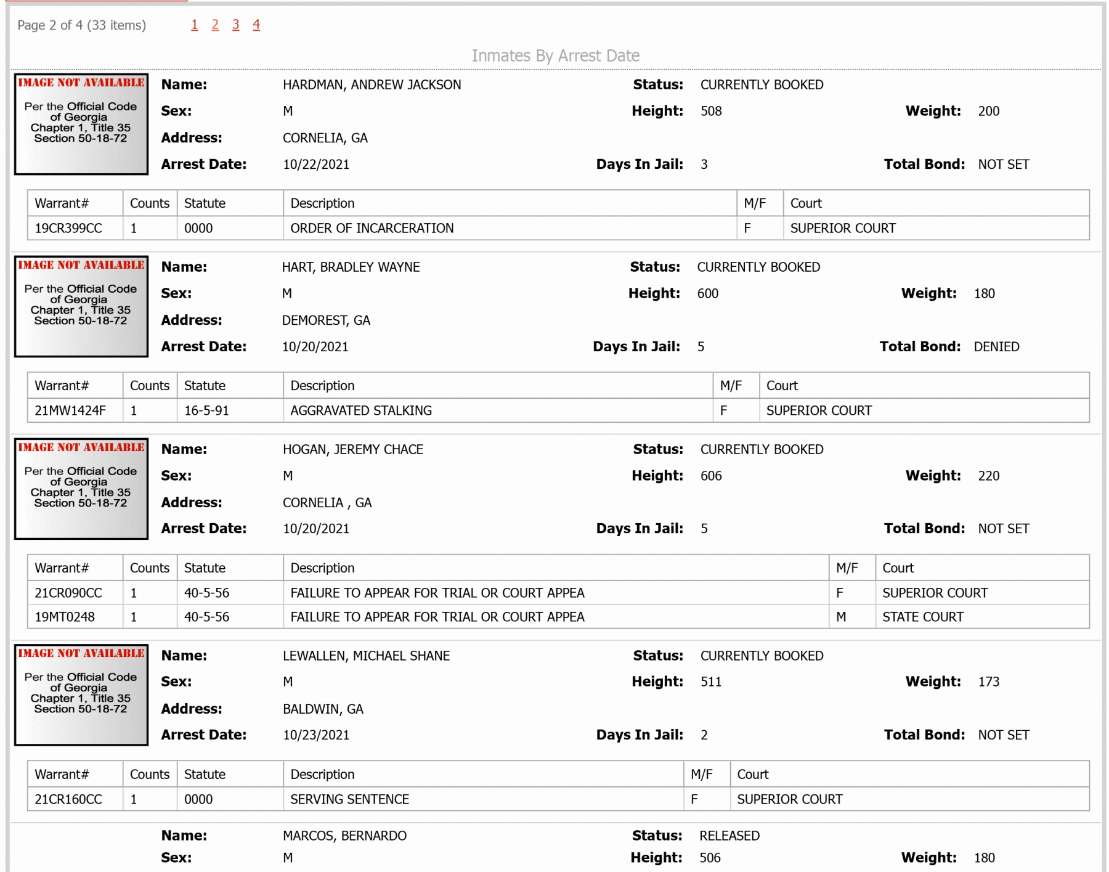Click Andrew Hardman's unavailable image placeholder

tap(81, 124)
